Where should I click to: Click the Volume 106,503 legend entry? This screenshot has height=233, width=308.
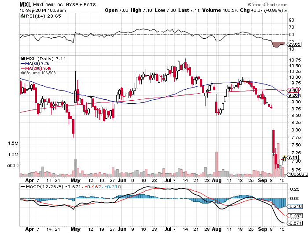(x=40, y=73)
